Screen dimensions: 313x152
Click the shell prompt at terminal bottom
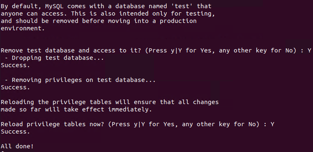pos(2,151)
